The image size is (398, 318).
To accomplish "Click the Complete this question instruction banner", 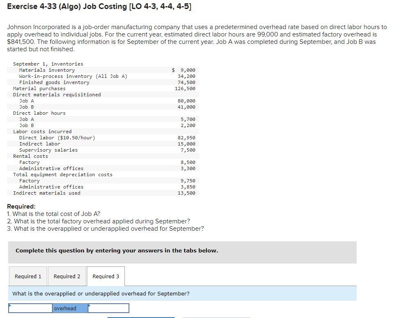I will 116,250.
